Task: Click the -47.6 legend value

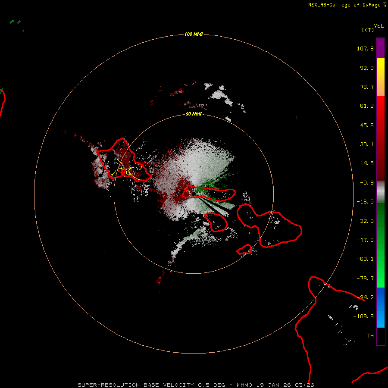Action: pos(365,240)
